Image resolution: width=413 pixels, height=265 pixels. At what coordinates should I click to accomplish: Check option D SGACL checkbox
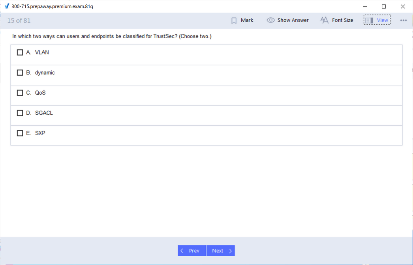pos(20,113)
